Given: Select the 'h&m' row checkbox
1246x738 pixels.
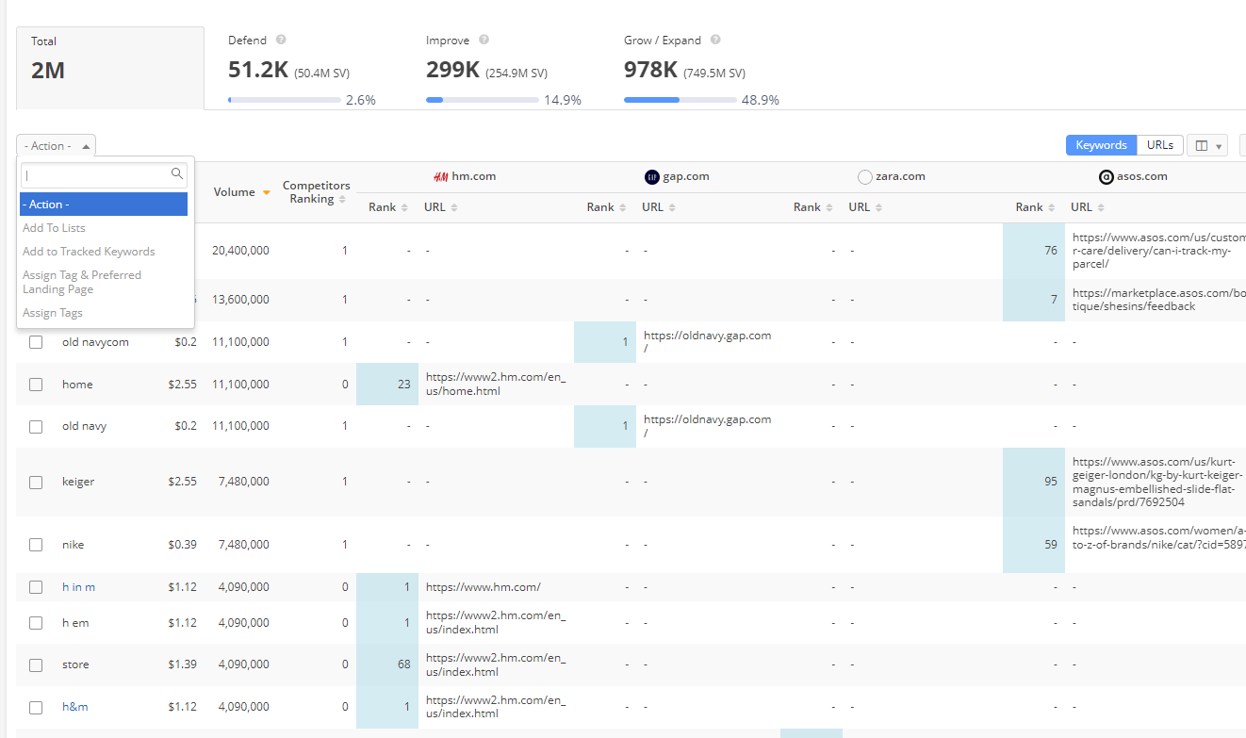Looking at the screenshot, I should coord(36,707).
